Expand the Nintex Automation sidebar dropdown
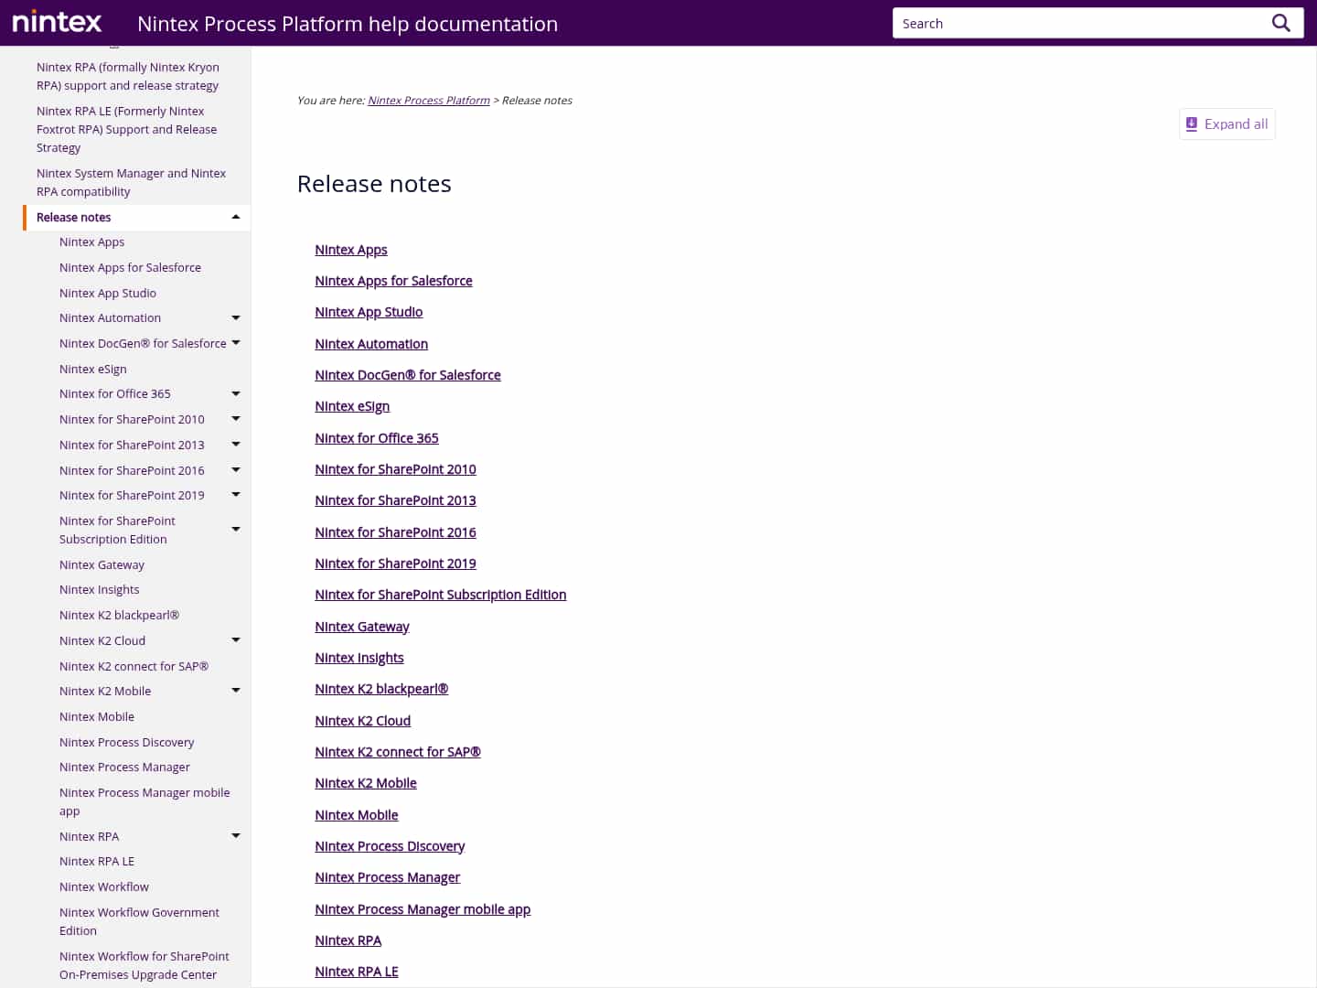Viewport: 1317px width, 988px height. tap(236, 317)
